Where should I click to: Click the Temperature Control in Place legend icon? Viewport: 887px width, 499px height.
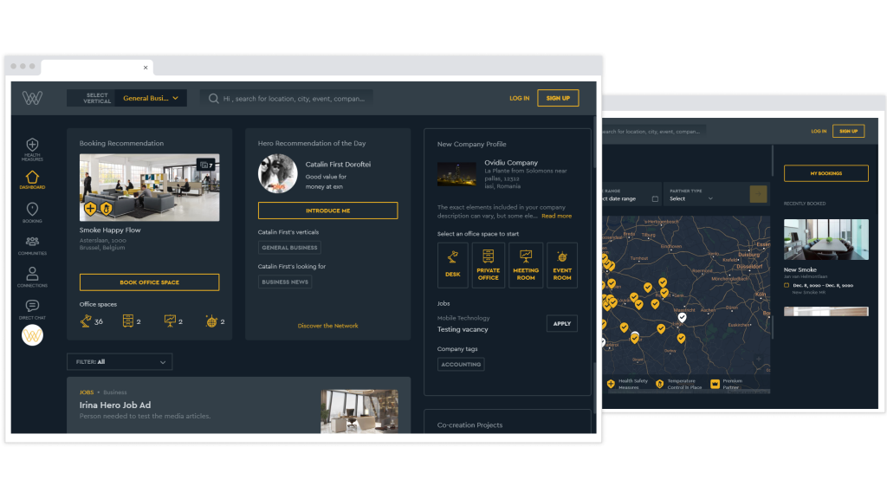659,384
